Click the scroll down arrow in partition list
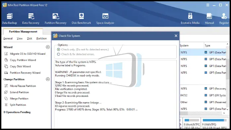The width and height of the screenshot is (231, 130). 228,109
